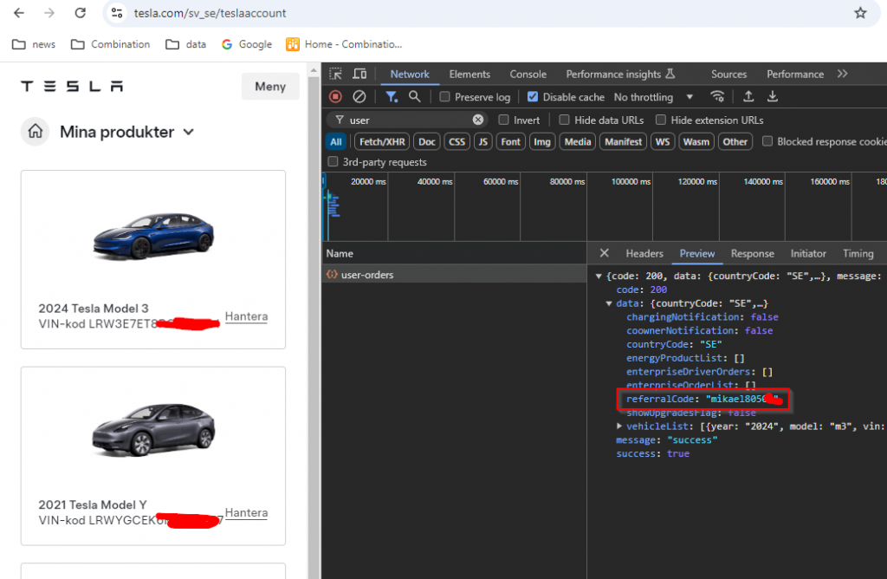Click the Meny button
This screenshot has width=887, height=579.
click(x=270, y=86)
